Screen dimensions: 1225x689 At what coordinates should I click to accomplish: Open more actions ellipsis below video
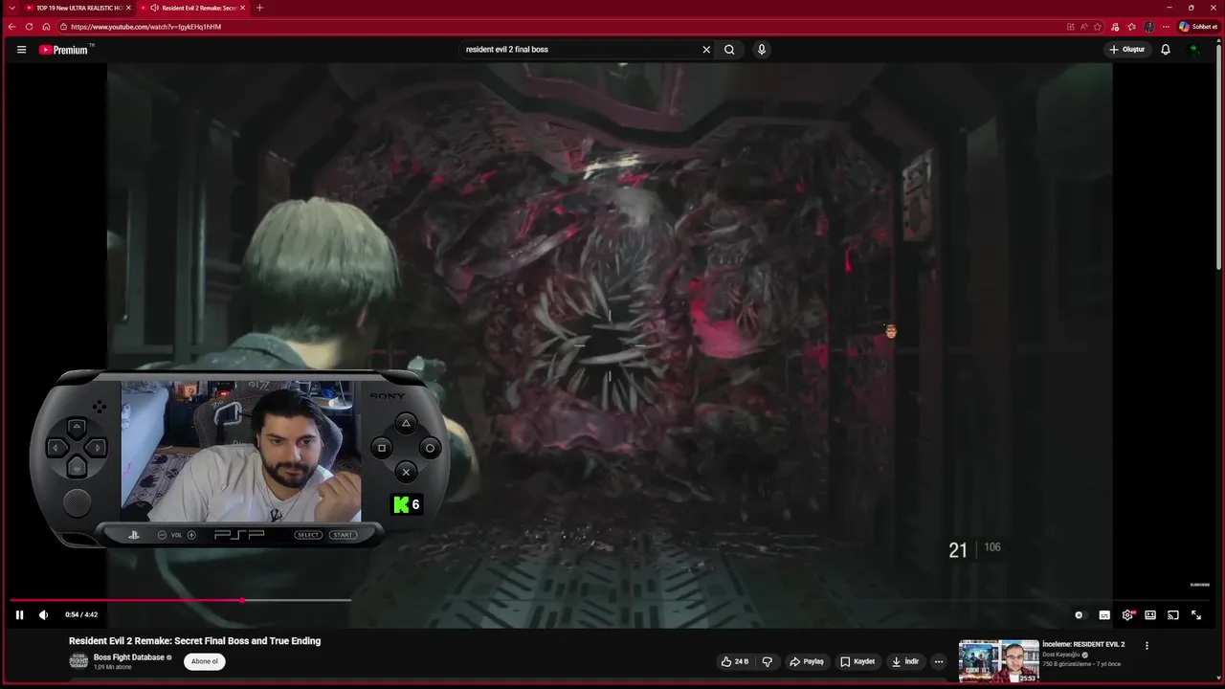(x=939, y=661)
